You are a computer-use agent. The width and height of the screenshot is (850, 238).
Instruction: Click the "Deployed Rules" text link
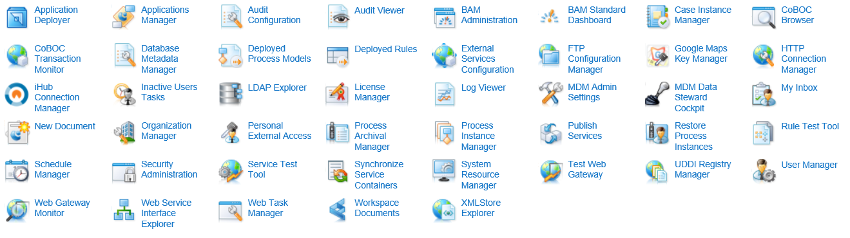coord(385,49)
